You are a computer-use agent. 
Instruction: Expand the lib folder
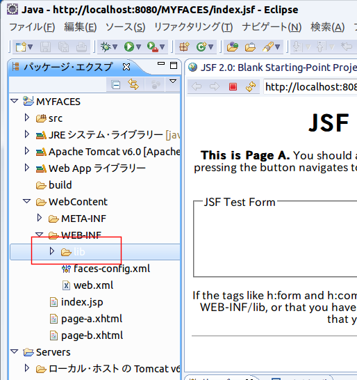(x=51, y=251)
